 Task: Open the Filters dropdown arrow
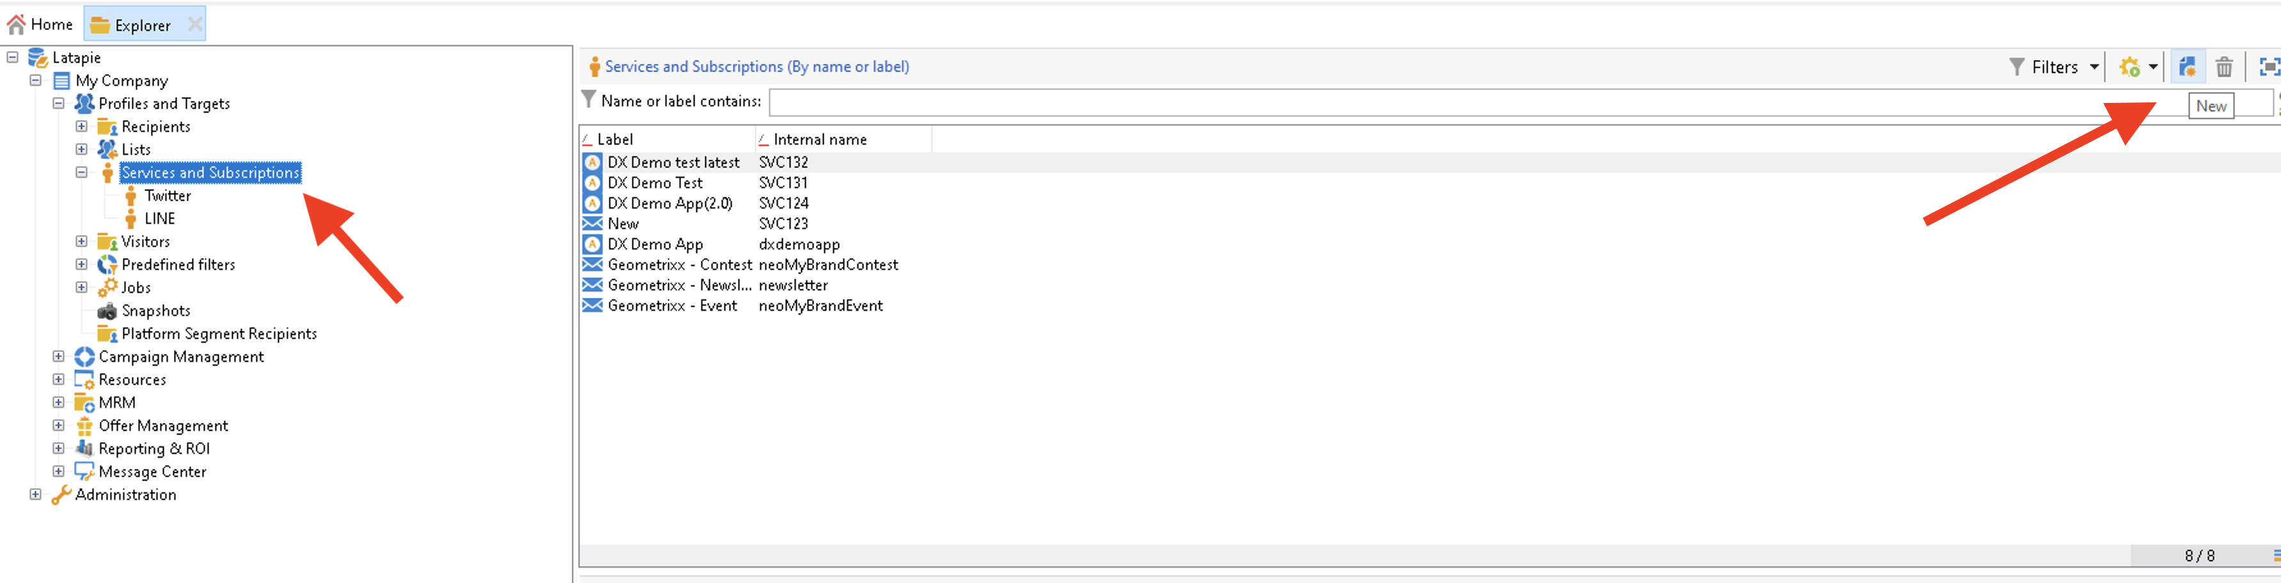2094,67
